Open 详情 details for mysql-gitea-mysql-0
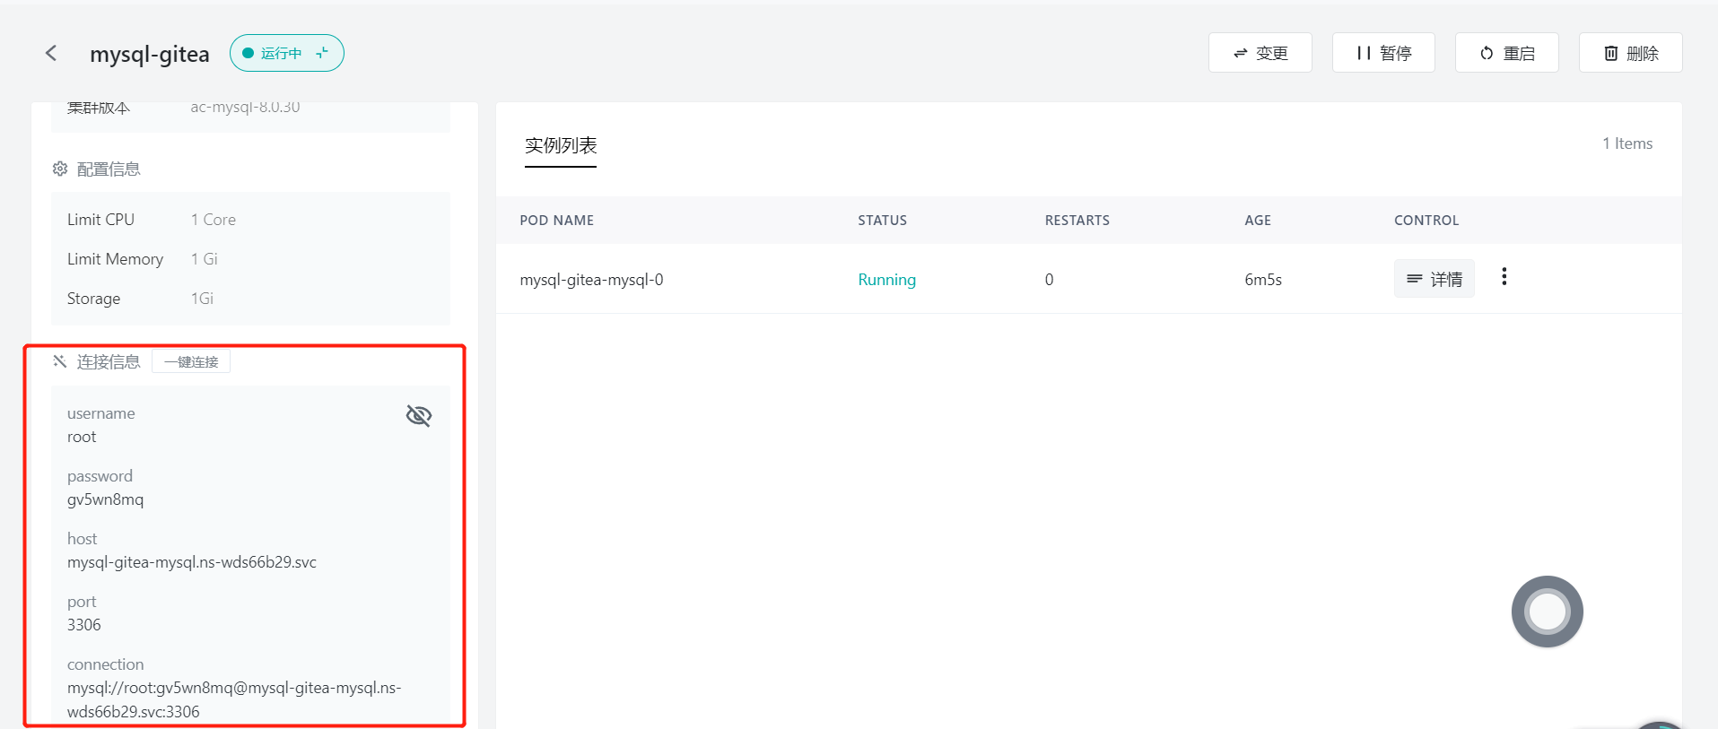 click(x=1434, y=279)
